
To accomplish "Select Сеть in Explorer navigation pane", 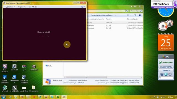I will pyautogui.click(x=49, y=66).
